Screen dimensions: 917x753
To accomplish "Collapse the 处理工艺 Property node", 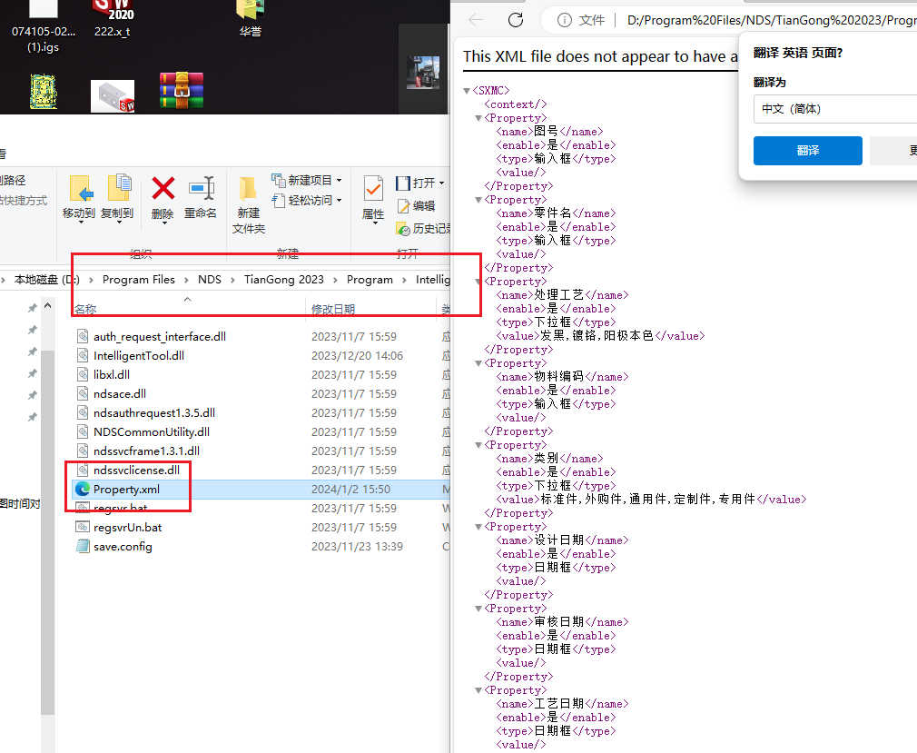I will pos(479,282).
